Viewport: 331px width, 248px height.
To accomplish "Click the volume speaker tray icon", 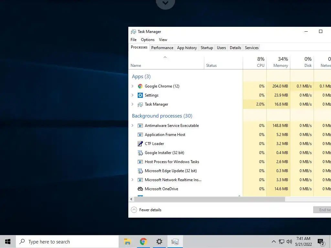I will 289,242.
